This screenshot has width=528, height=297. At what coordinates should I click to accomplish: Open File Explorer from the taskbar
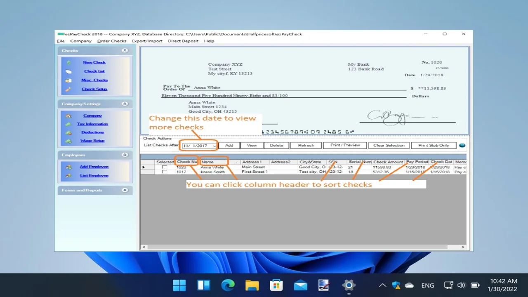(x=252, y=285)
